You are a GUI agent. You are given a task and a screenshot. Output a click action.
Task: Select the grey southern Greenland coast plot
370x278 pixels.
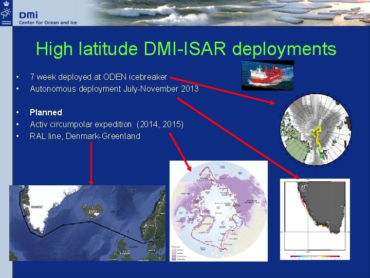[315, 219]
